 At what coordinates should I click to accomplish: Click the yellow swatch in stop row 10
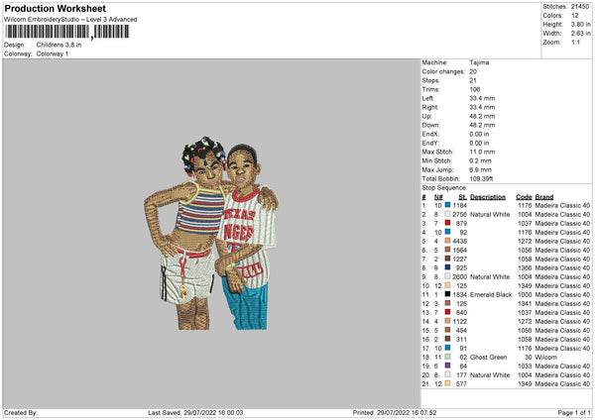[448, 285]
